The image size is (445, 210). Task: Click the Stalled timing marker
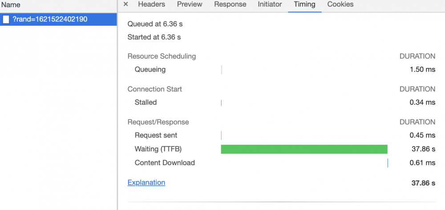point(221,103)
